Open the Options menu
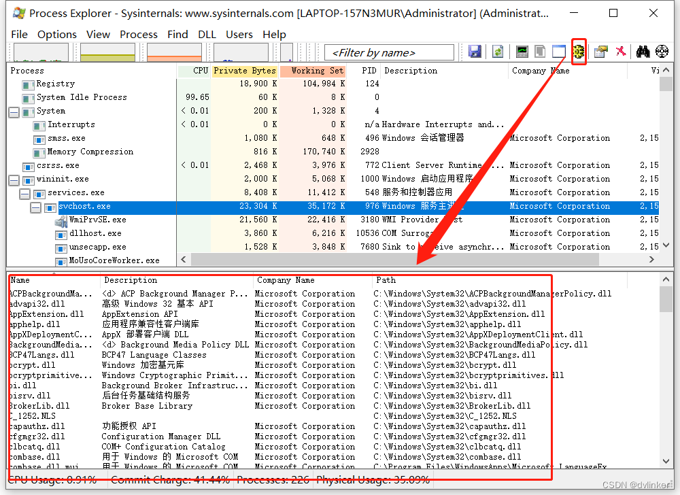Viewport: 680px width, 495px height. tap(57, 34)
